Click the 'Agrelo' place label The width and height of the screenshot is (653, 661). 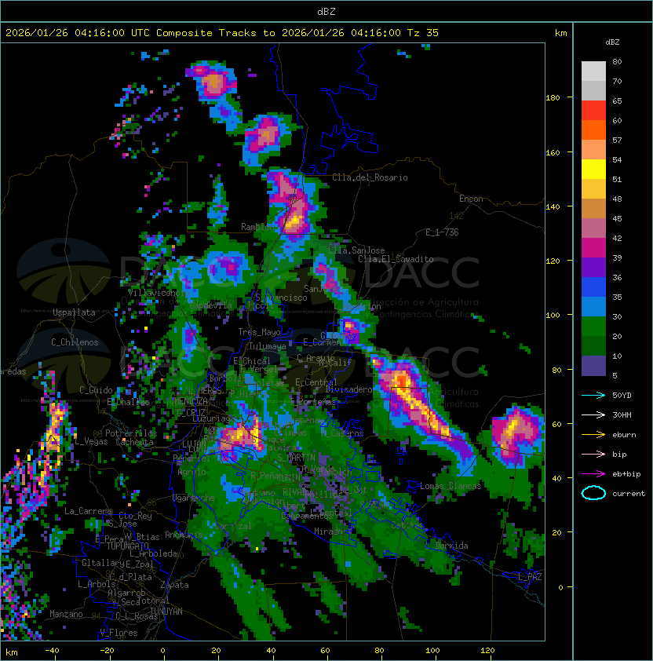click(x=192, y=472)
